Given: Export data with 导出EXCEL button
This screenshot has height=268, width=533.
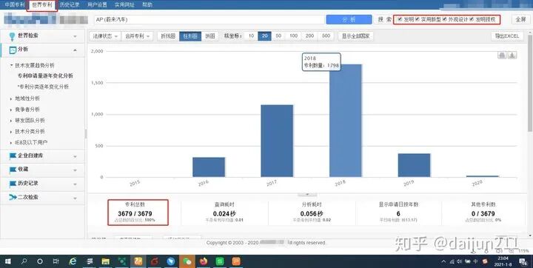Looking at the screenshot, I should 507,36.
